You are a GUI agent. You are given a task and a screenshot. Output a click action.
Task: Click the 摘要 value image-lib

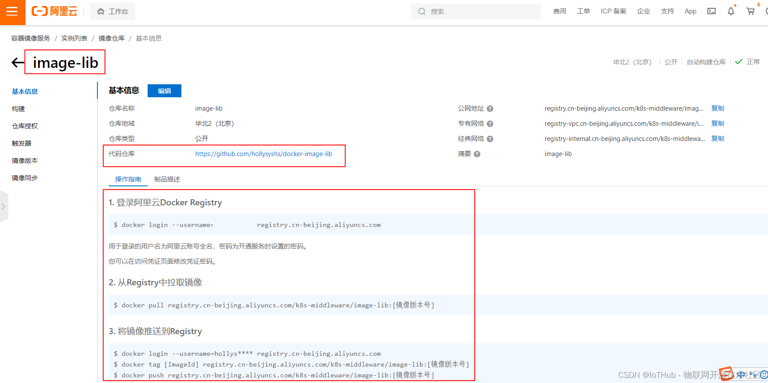[x=558, y=154]
